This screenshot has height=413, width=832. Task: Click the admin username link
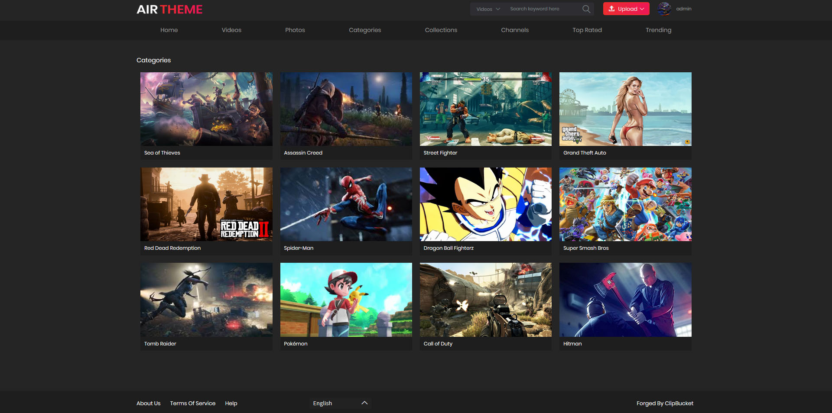[x=684, y=9]
